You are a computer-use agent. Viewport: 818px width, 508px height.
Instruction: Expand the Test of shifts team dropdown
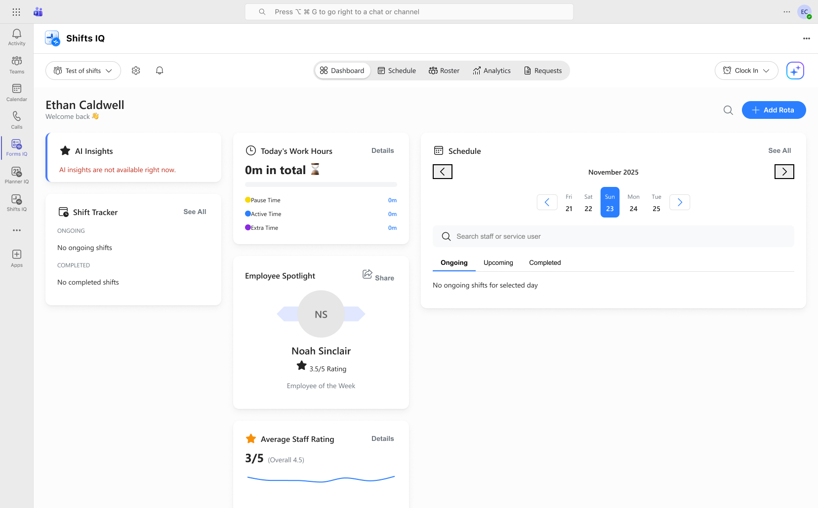point(83,71)
